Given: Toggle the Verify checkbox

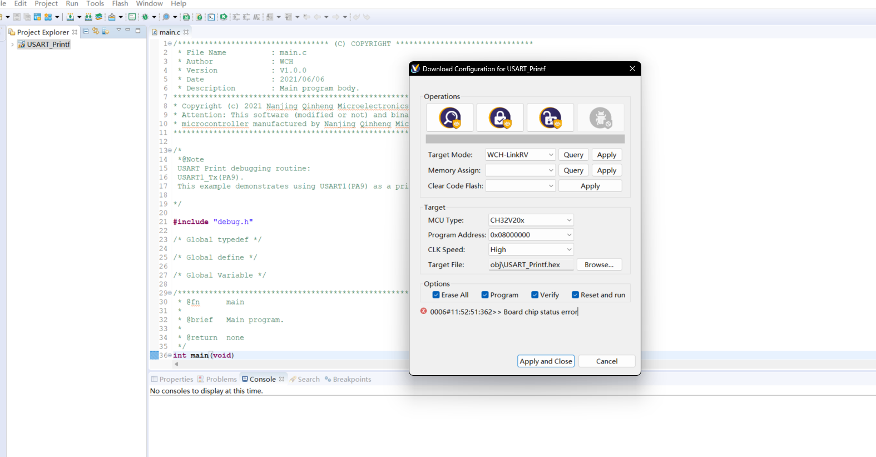Looking at the screenshot, I should pos(534,295).
